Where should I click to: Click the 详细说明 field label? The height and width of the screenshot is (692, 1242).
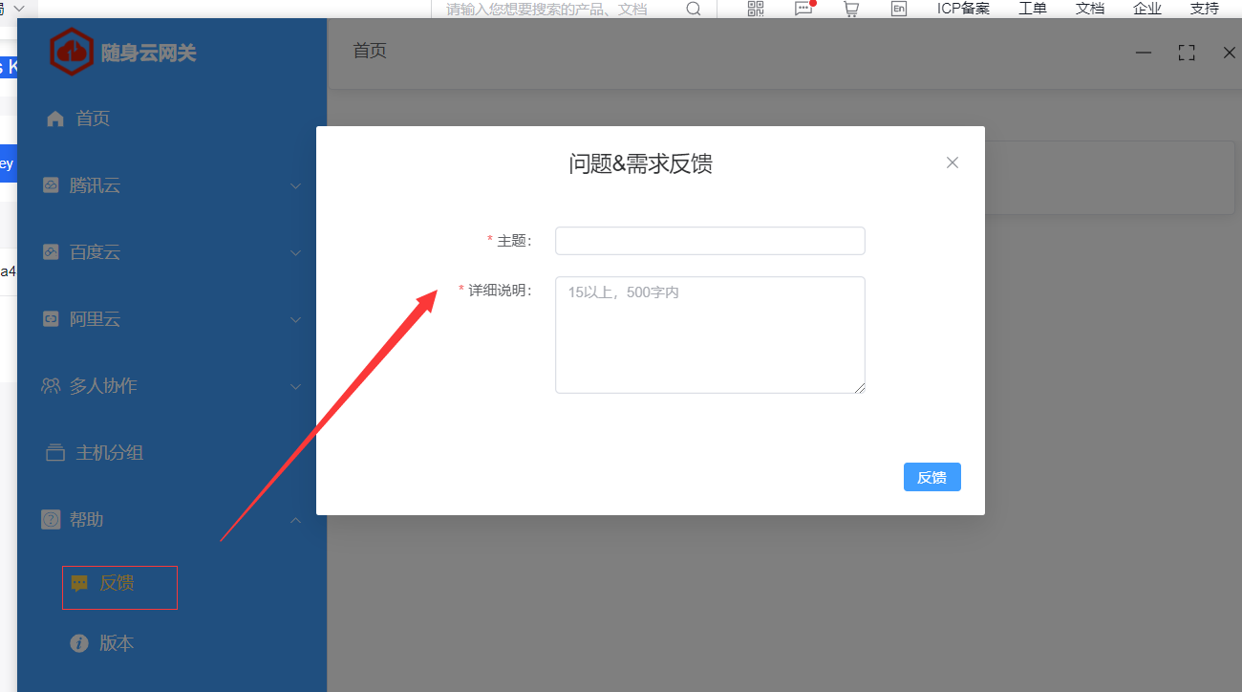click(500, 290)
